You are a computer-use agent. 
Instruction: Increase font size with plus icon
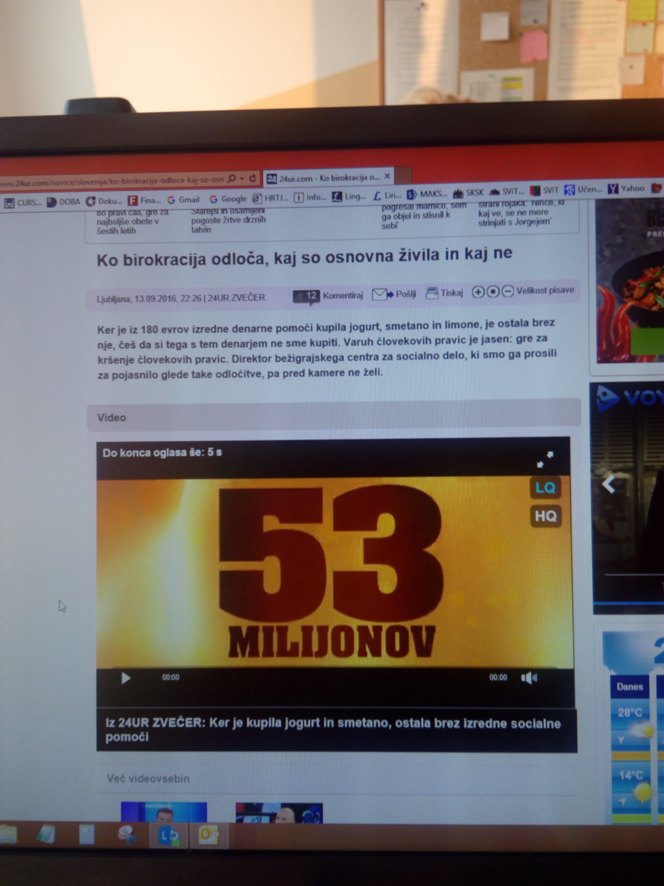click(478, 291)
